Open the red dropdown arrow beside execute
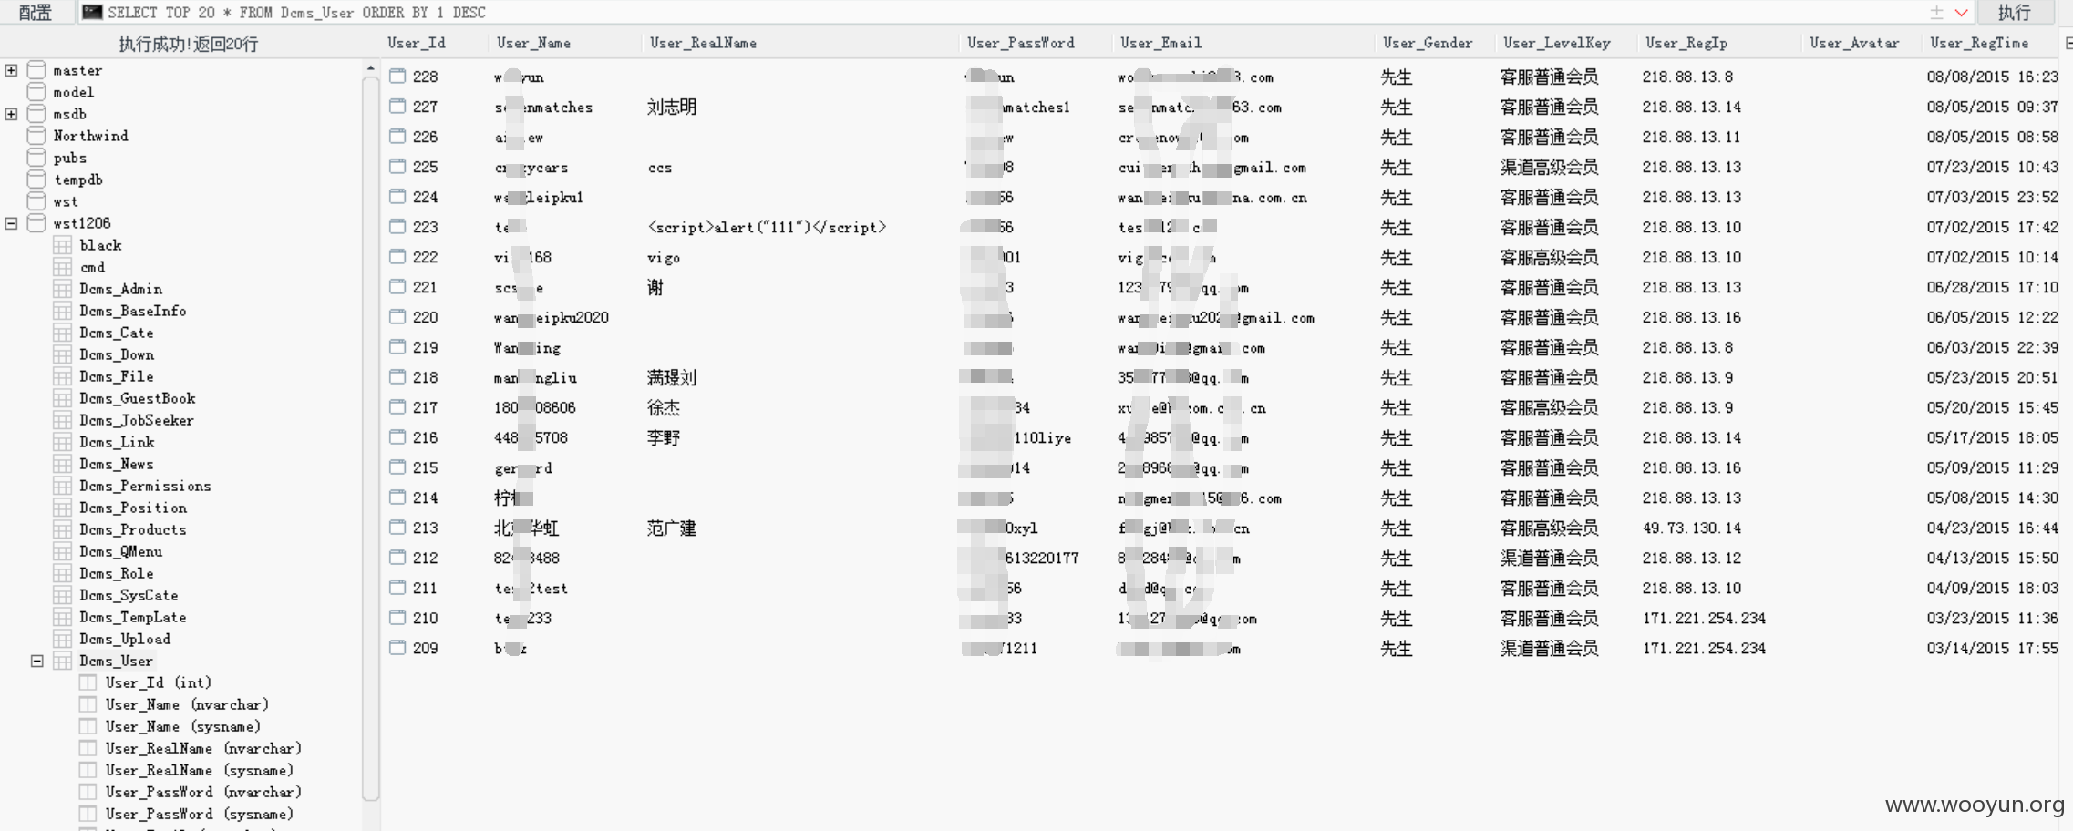The height and width of the screenshot is (831, 2073). 1961,12
